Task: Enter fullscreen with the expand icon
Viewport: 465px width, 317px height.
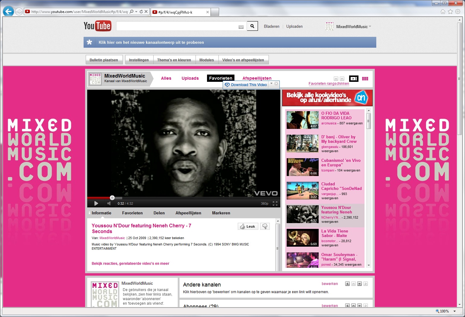Action: coord(275,203)
